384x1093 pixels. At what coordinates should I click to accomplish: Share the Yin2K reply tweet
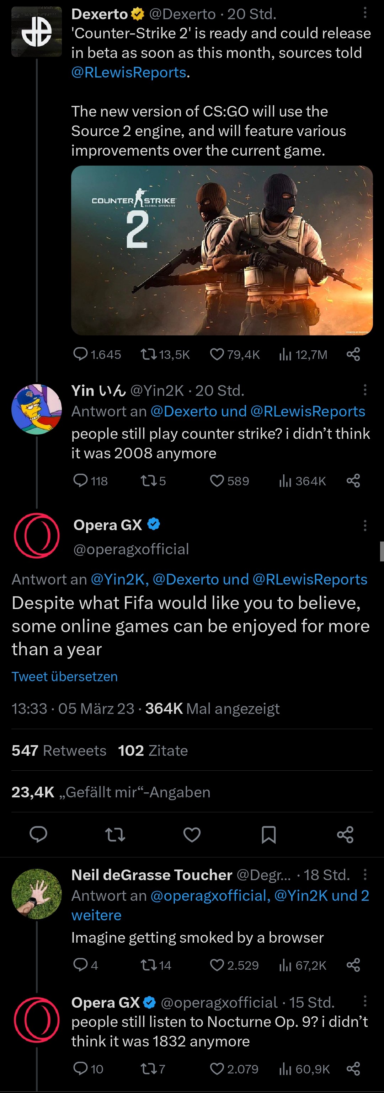353,481
